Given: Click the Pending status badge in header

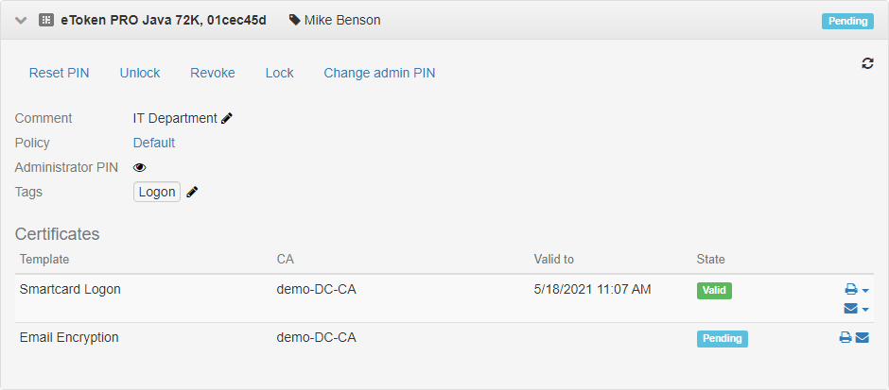Looking at the screenshot, I should (847, 21).
